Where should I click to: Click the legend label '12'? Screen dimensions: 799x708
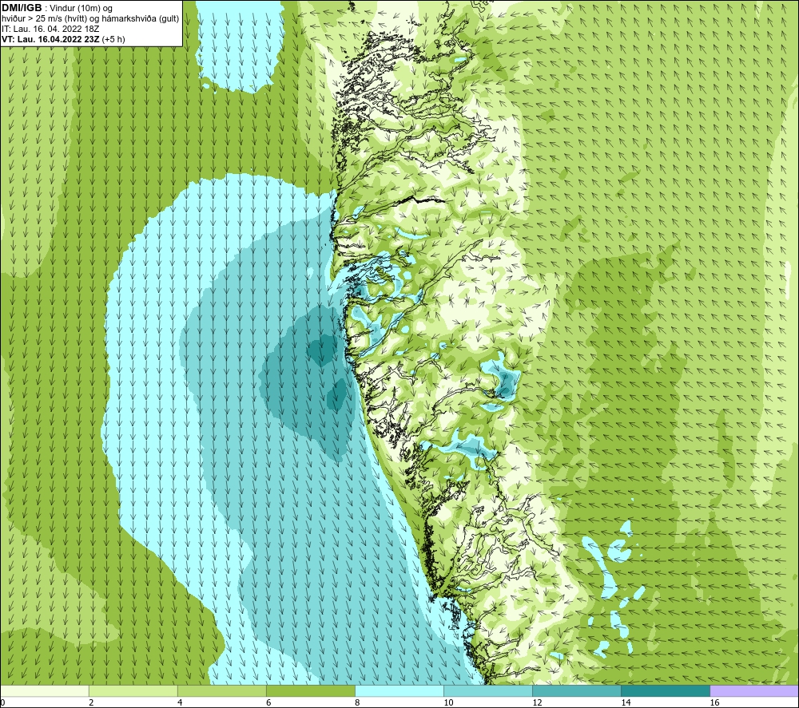(537, 702)
